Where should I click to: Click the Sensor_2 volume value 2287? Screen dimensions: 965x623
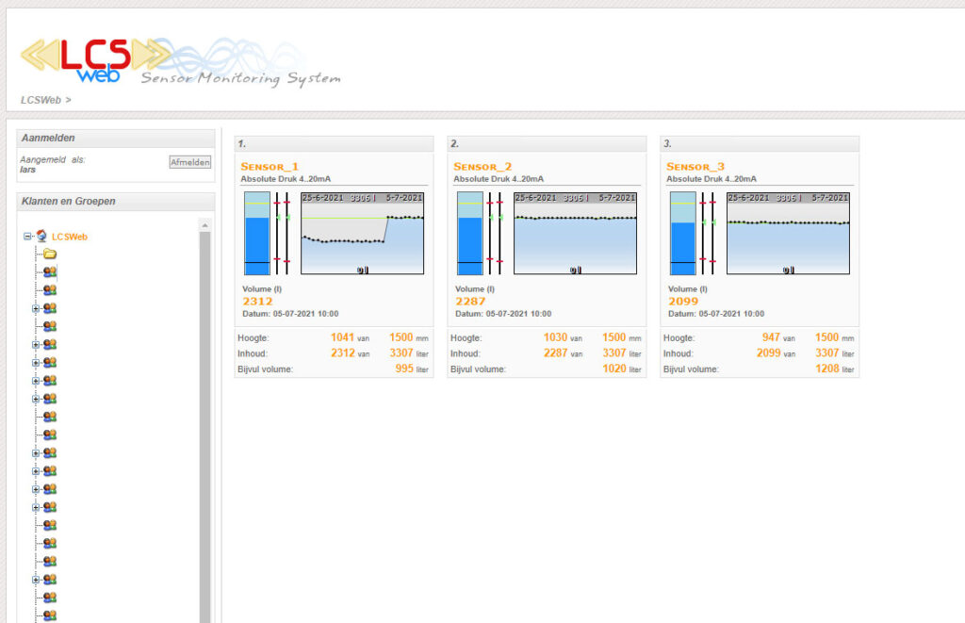tap(470, 301)
